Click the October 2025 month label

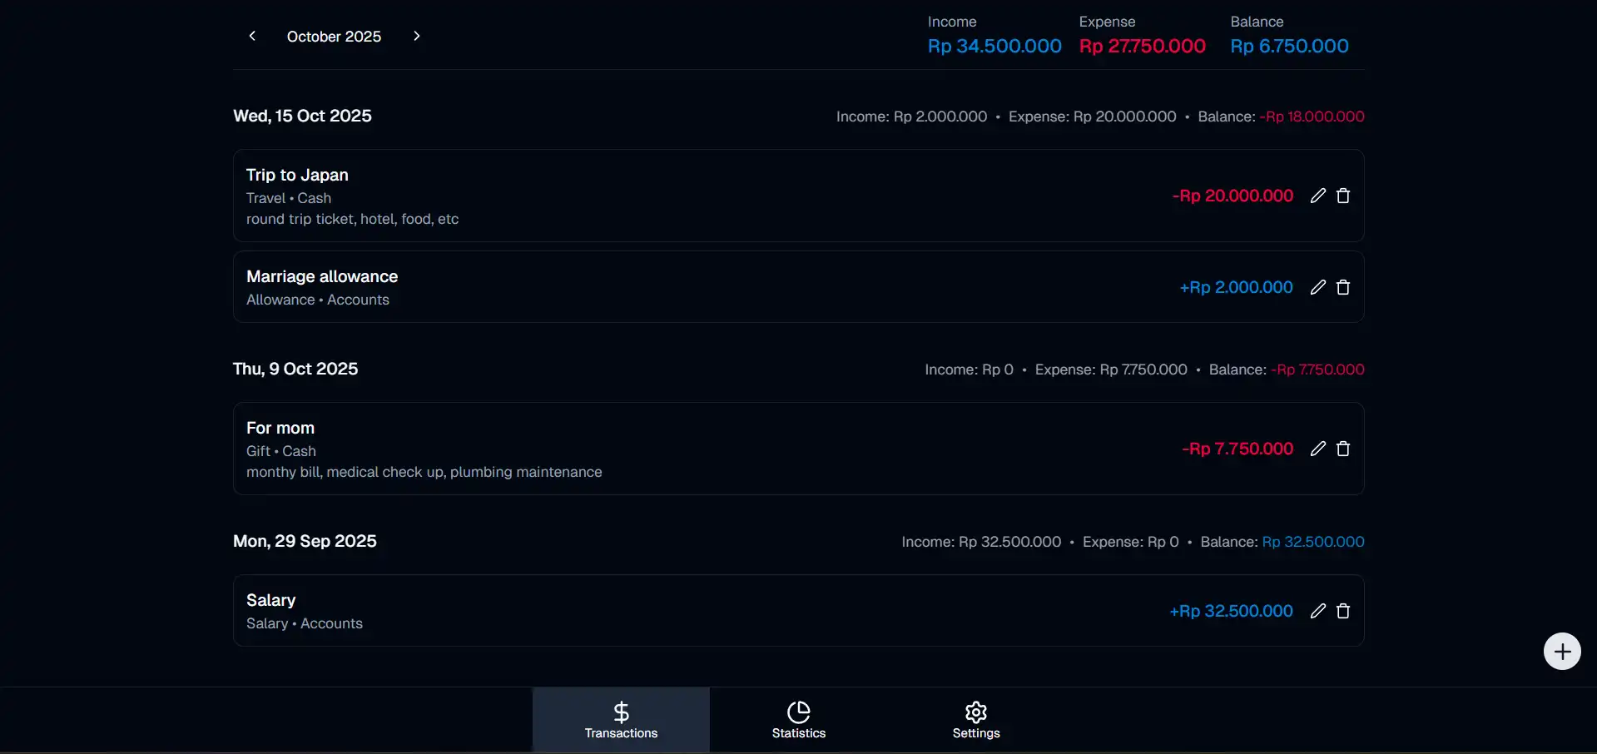click(x=334, y=37)
